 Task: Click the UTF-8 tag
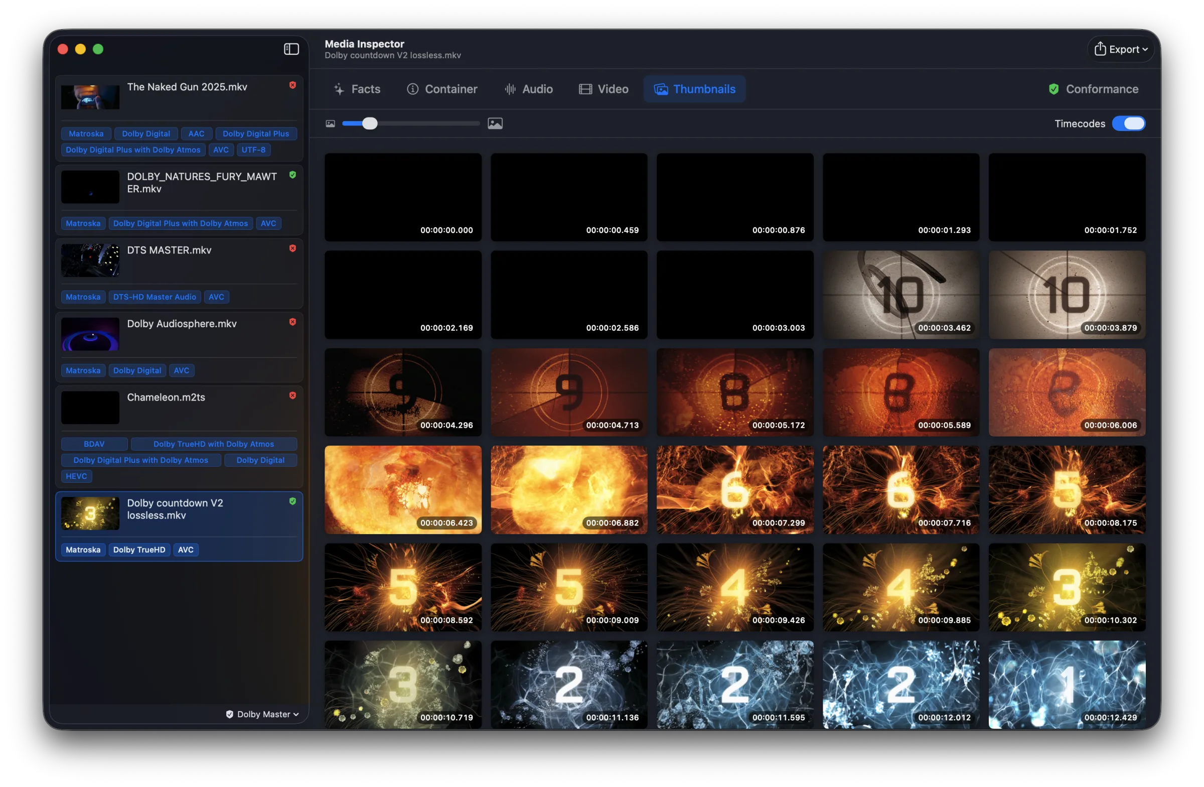(x=253, y=150)
